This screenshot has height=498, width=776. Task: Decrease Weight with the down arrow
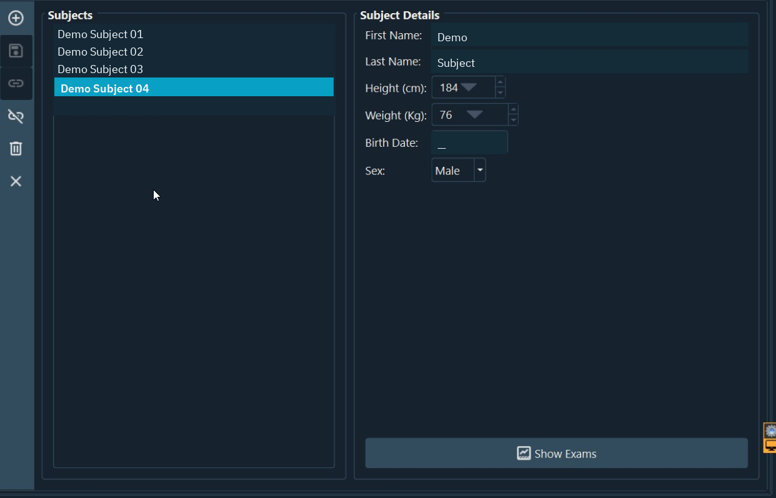point(513,120)
